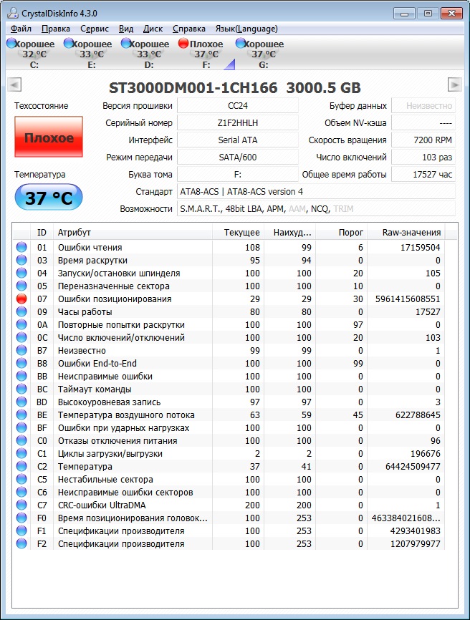Viewport: 470px width, 620px height.
Task: Click status icon for Циклы загрузки/выгрузки row
Action: point(21,453)
